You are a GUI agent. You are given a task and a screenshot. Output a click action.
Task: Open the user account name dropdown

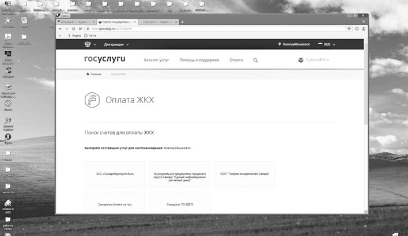(x=317, y=60)
